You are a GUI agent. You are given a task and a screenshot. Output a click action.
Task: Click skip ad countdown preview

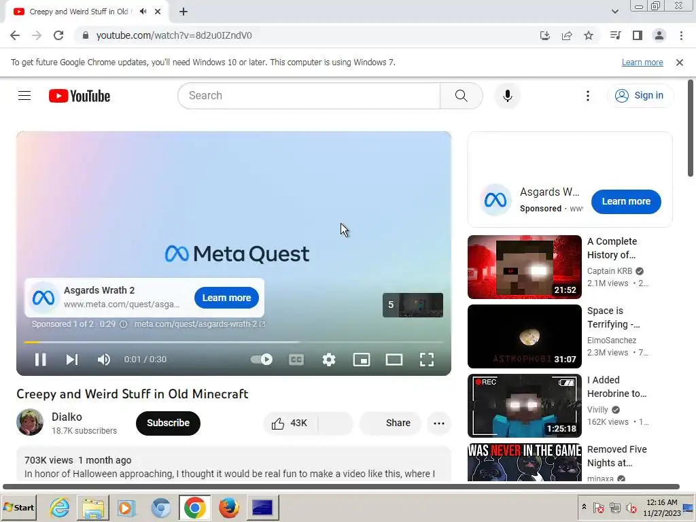coord(413,305)
